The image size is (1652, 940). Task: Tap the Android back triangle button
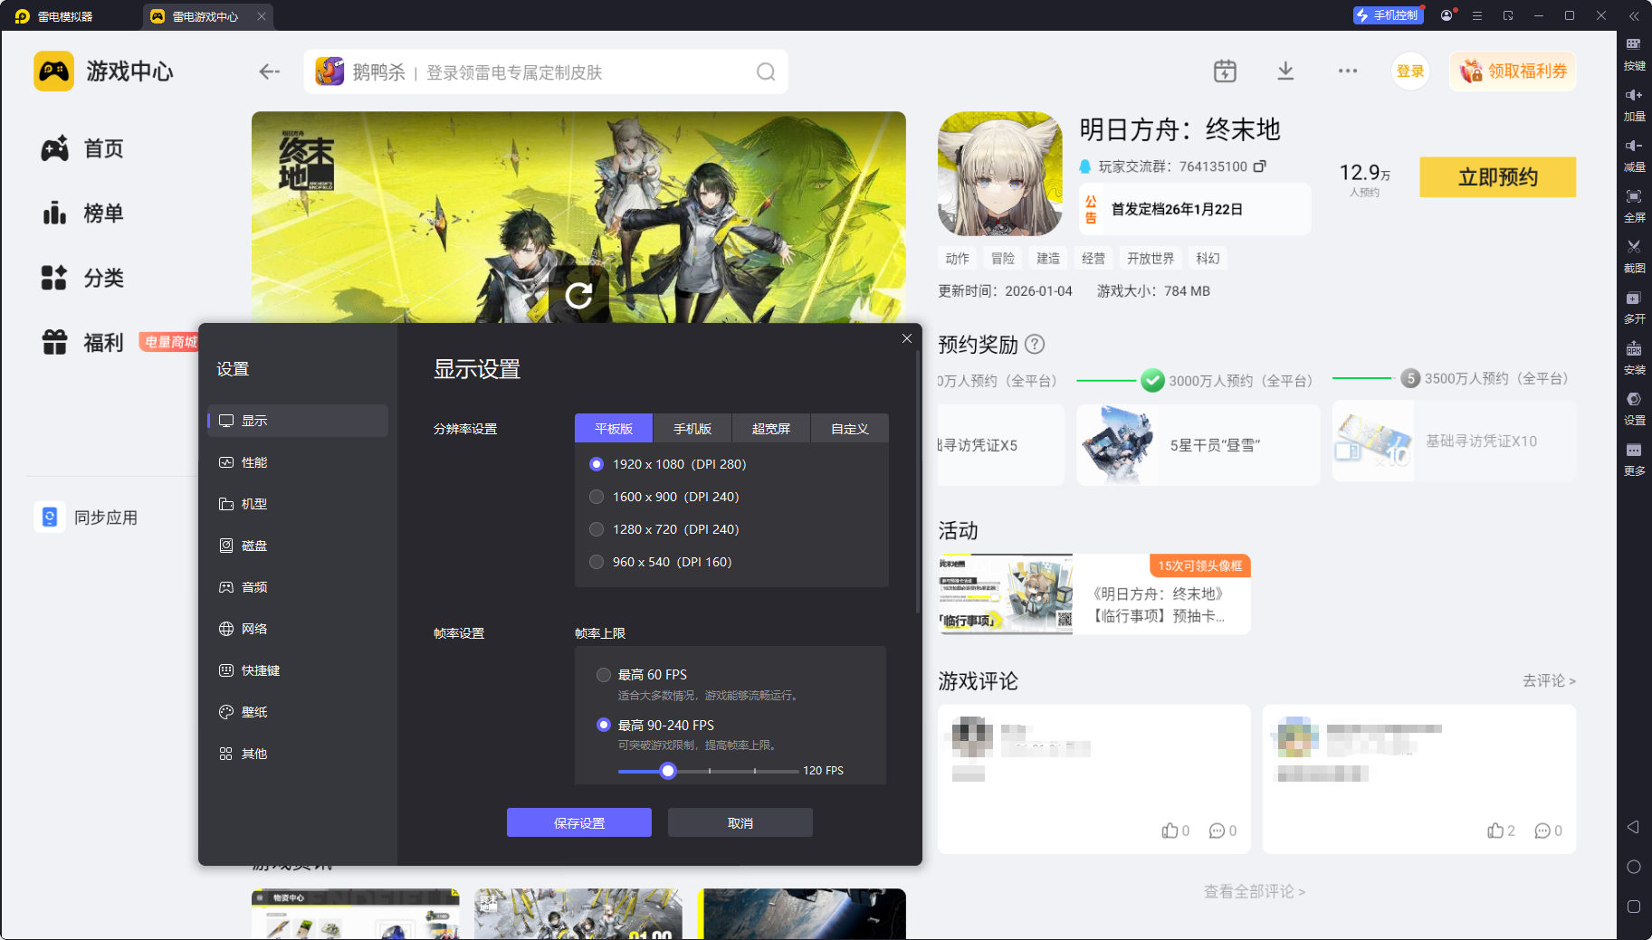(1634, 827)
